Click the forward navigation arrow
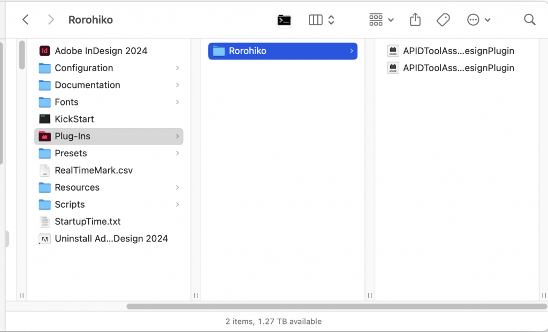Viewport: 548px width, 332px height. pyautogui.click(x=50, y=19)
